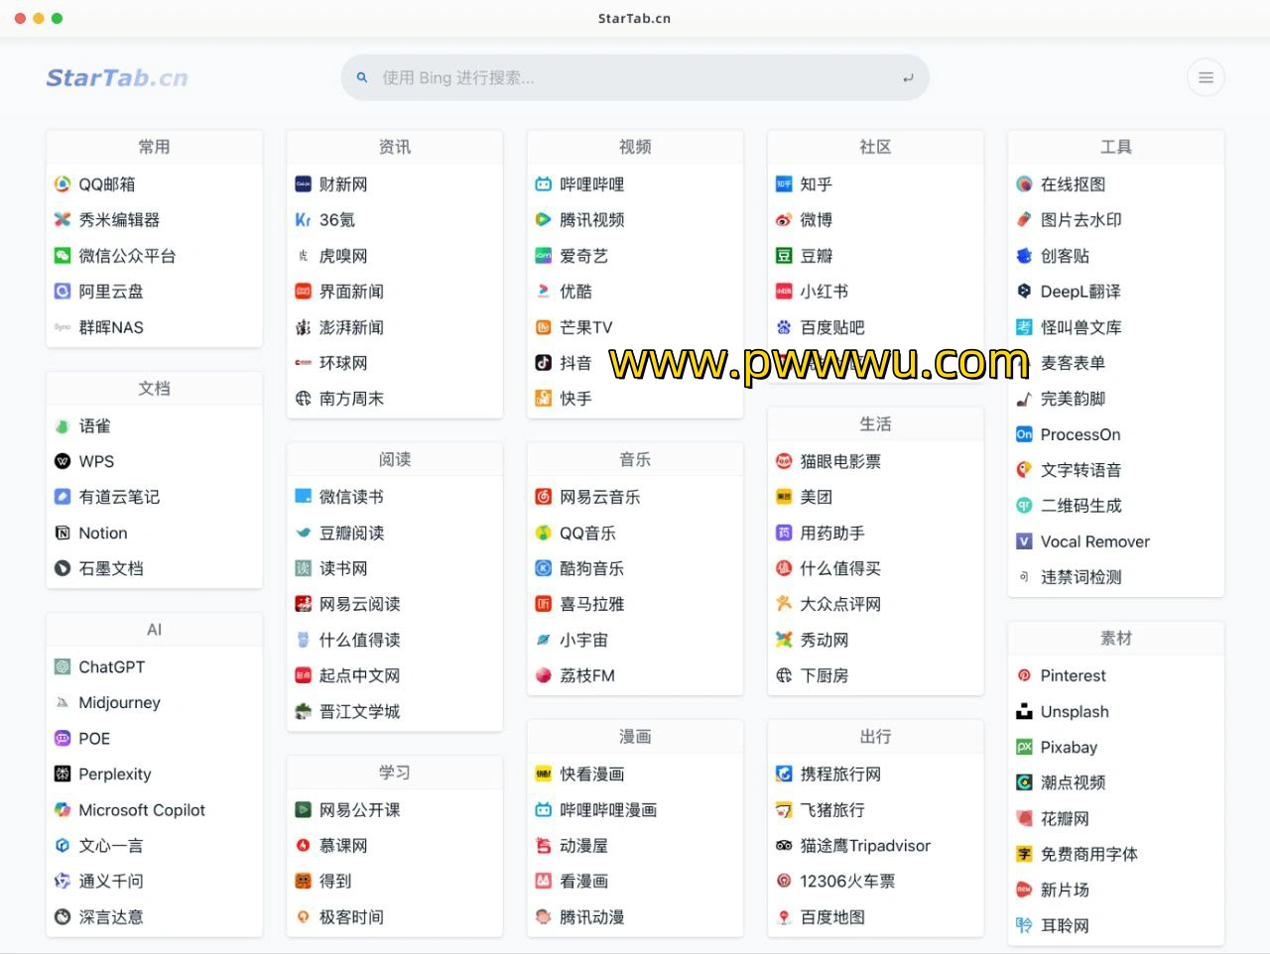Click the 财新网 icon
The height and width of the screenshot is (954, 1270).
[x=304, y=184]
